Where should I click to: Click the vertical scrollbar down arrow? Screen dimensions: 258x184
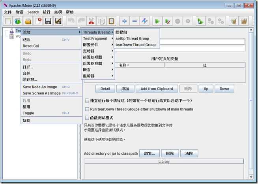coord(251,177)
